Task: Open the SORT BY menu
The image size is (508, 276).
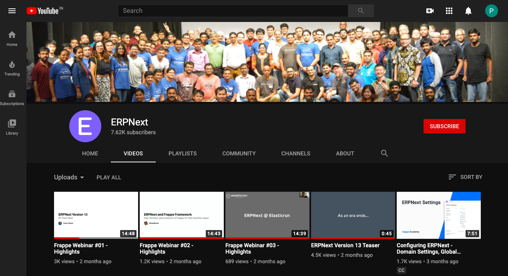Action: click(465, 177)
